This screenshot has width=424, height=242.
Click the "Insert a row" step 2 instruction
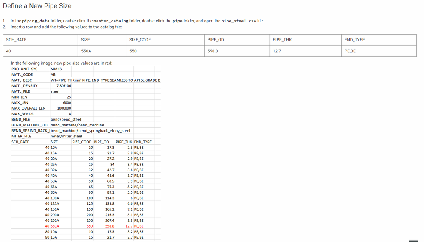pyautogui.click(x=66, y=27)
